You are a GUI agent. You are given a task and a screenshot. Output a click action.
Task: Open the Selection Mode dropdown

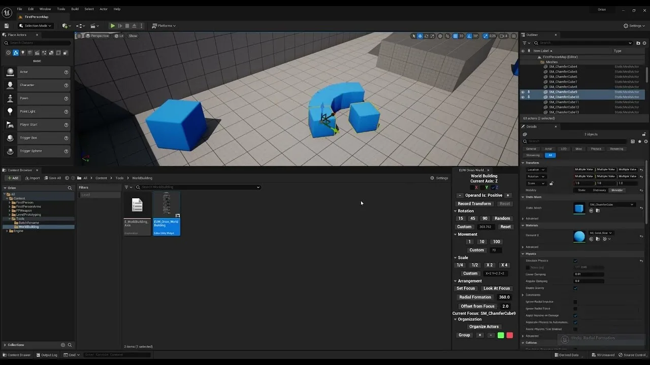pyautogui.click(x=35, y=26)
